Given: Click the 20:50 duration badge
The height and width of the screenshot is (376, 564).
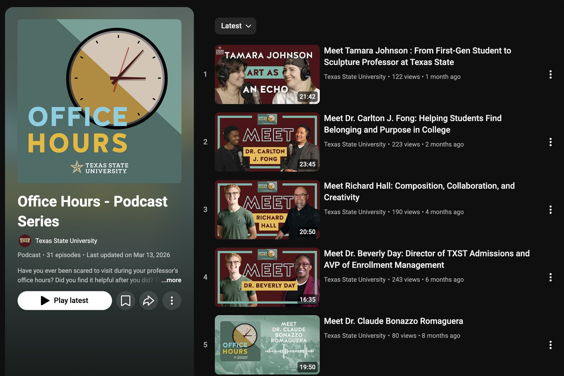Looking at the screenshot, I should (307, 232).
